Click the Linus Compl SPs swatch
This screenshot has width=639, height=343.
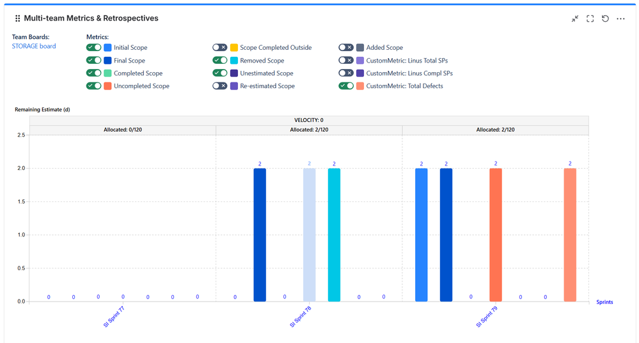(360, 73)
